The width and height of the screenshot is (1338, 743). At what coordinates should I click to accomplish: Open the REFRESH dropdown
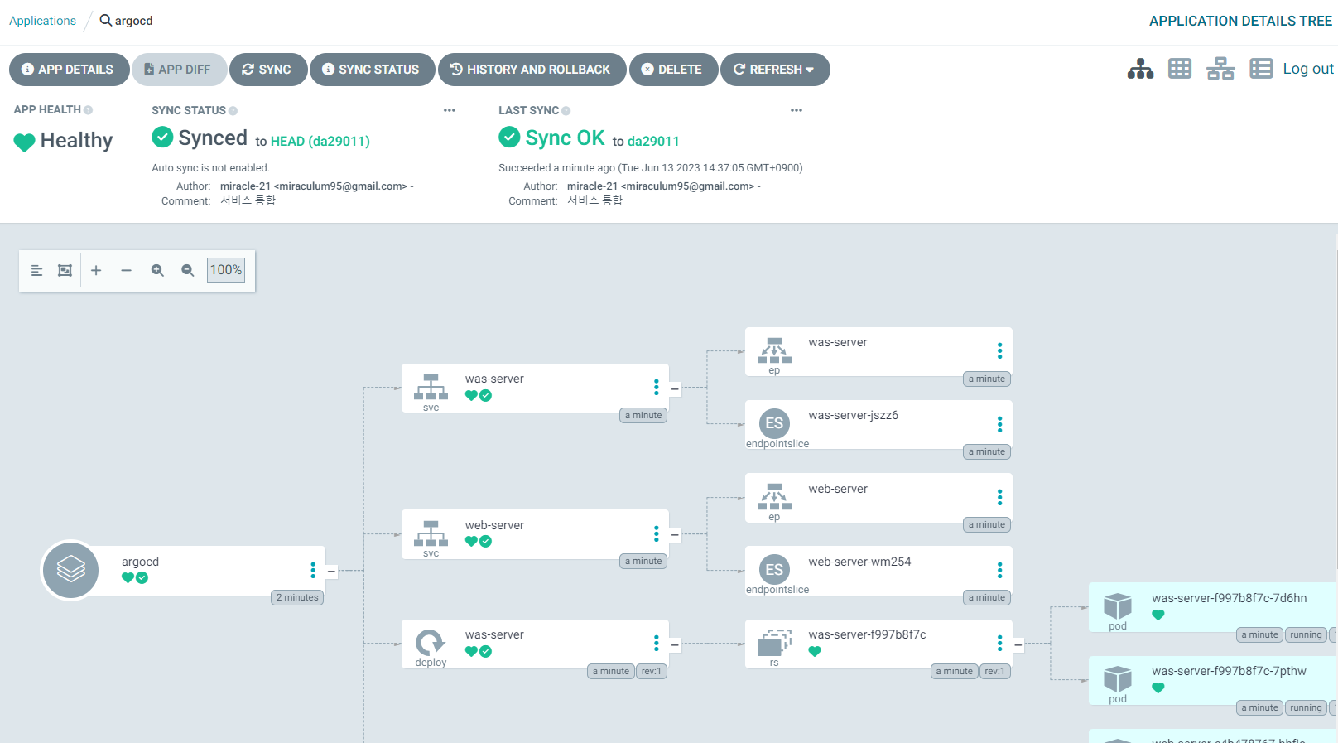coord(775,70)
